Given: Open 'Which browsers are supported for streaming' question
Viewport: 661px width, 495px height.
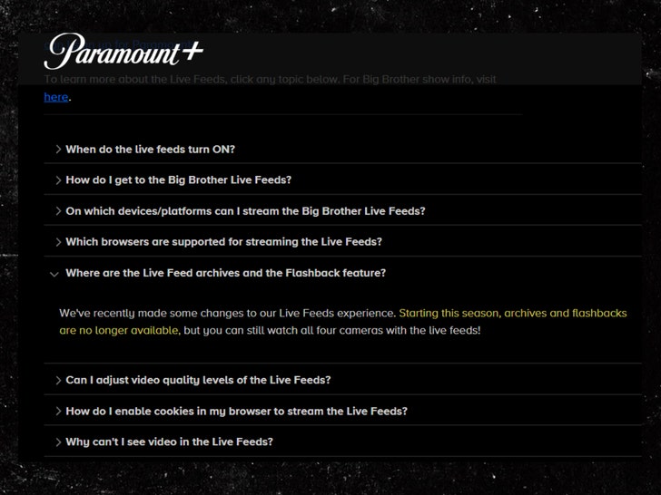Looking at the screenshot, I should click(223, 242).
